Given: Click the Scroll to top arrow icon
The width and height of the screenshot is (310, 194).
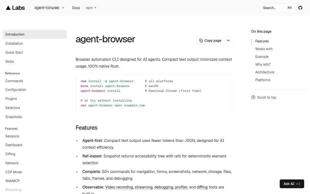Looking at the screenshot, I should [253, 97].
